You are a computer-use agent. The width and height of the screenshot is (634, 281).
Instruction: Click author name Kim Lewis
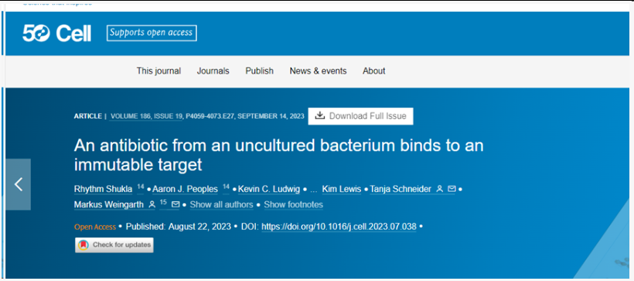pos(342,189)
